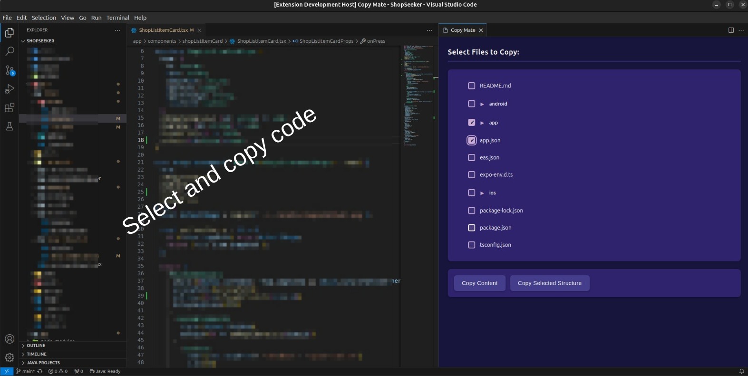
Task: Click the remote window status bar icon
Action: click(7, 371)
